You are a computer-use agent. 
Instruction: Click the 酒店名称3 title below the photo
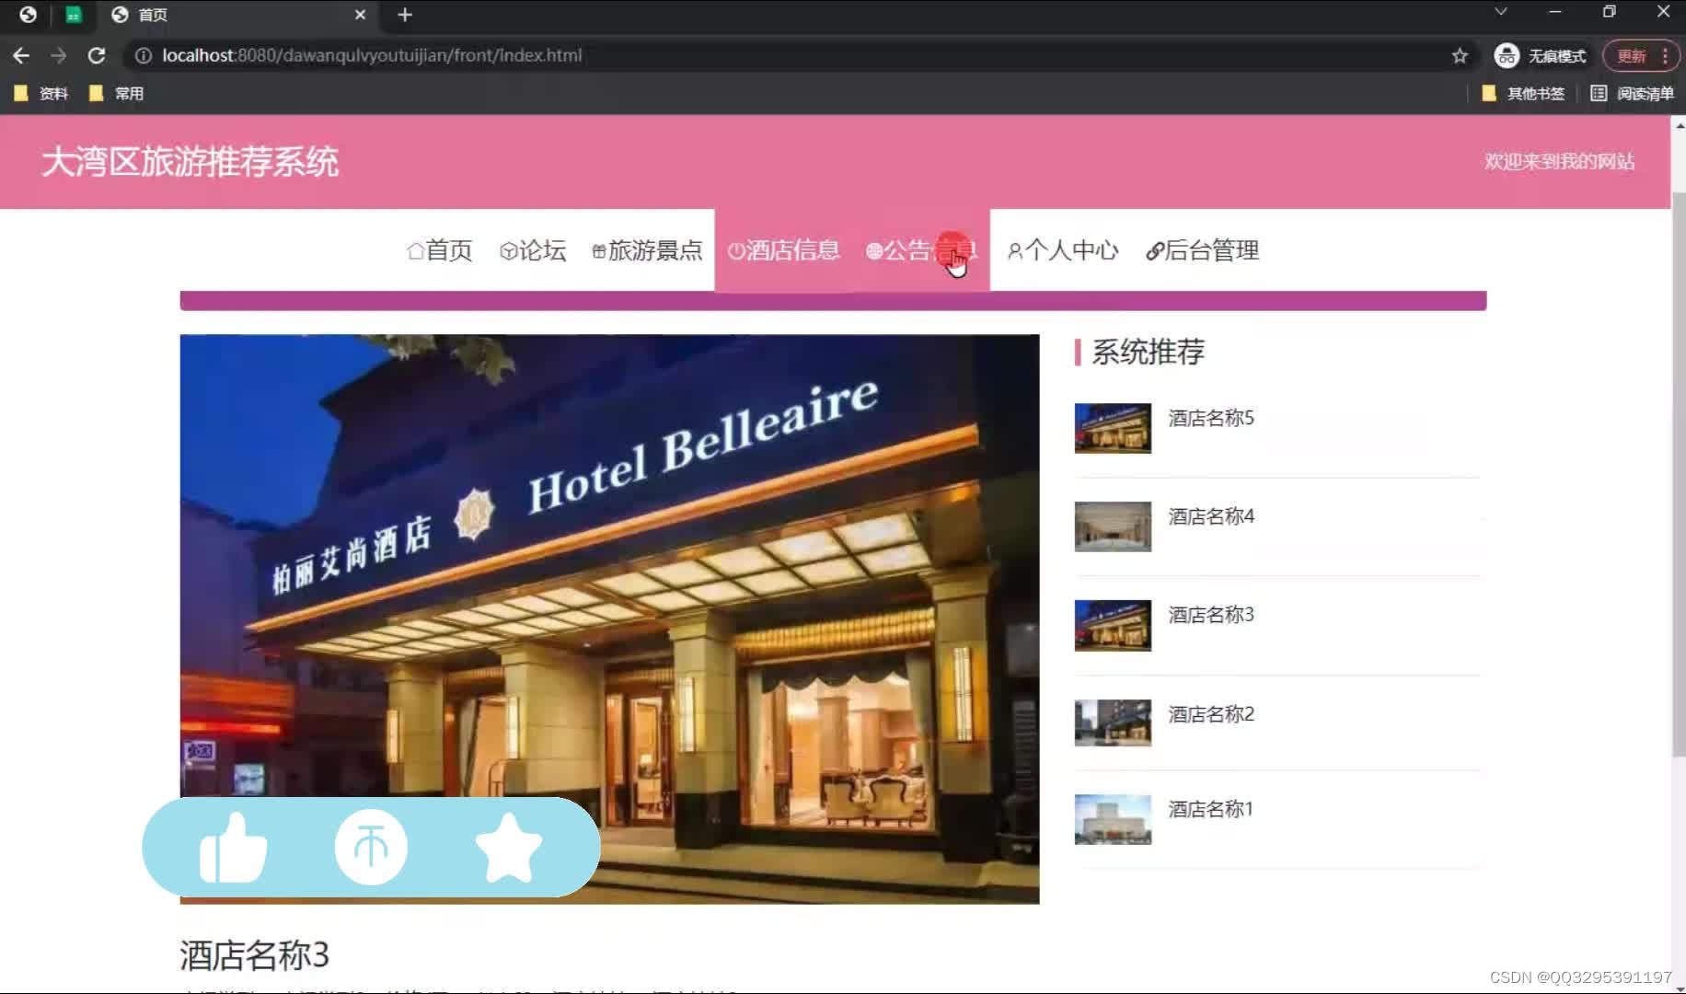click(x=254, y=955)
